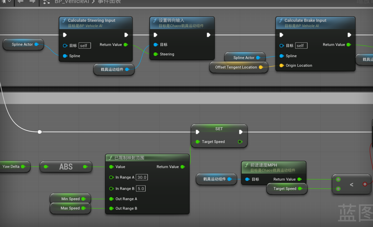Screen dimensions: 373x227
Task: Click the In Range B value field showing 5.0
Action: click(x=141, y=189)
